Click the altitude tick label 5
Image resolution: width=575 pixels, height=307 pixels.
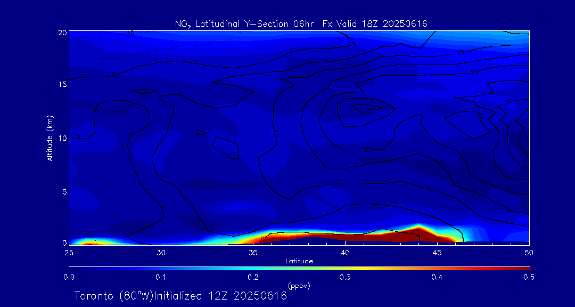pos(64,191)
